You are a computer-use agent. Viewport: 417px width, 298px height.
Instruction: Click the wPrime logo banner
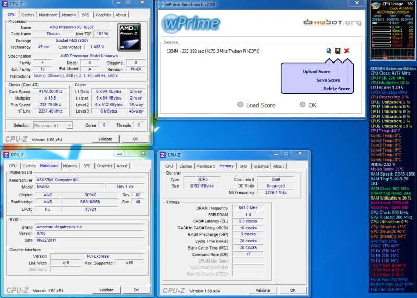coord(186,23)
